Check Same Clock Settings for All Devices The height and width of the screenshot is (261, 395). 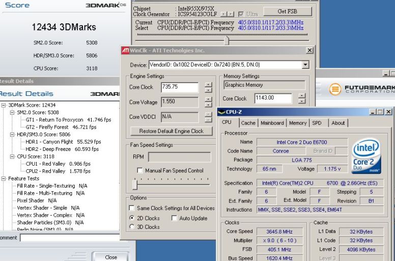pyautogui.click(x=131, y=208)
